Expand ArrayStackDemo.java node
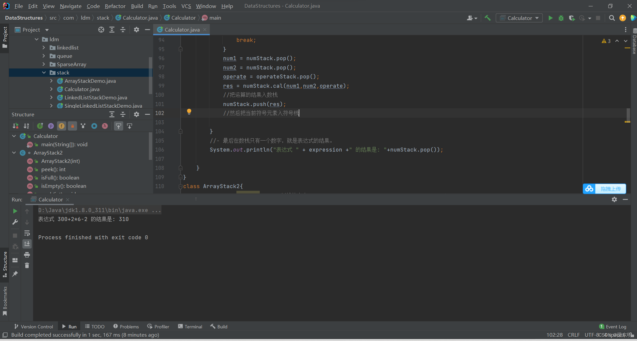The height and width of the screenshot is (341, 637). coord(51,81)
